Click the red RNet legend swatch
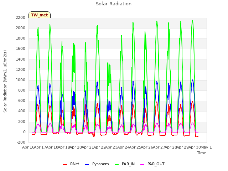The image size is (228, 171). coord(65,165)
